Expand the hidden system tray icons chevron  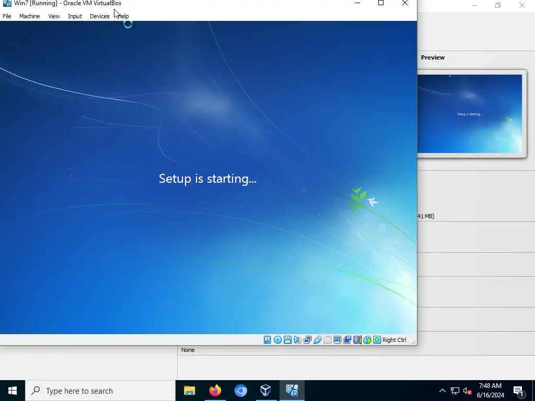(x=442, y=391)
